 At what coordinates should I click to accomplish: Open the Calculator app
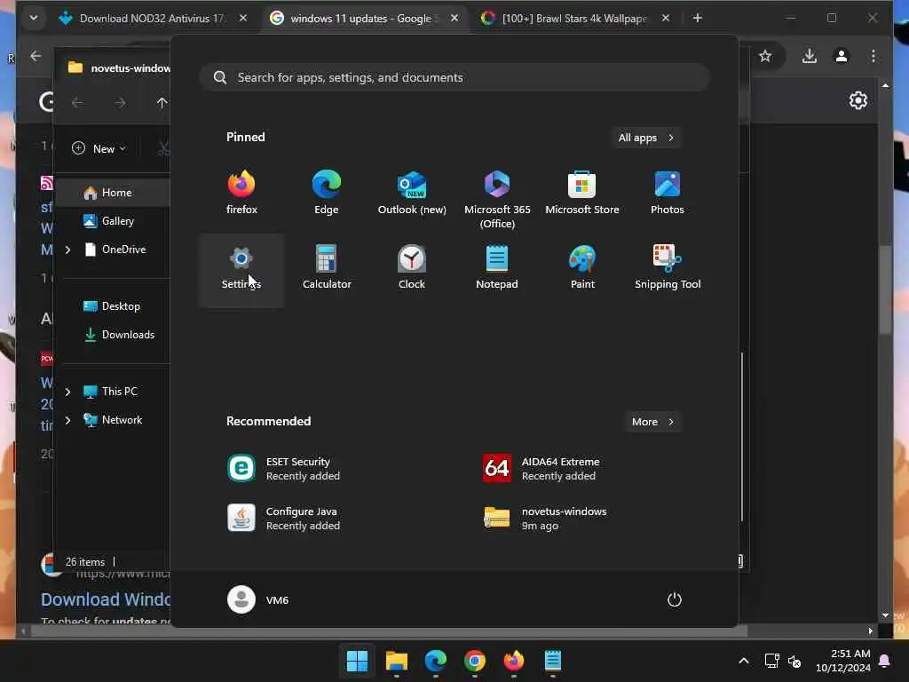327,268
